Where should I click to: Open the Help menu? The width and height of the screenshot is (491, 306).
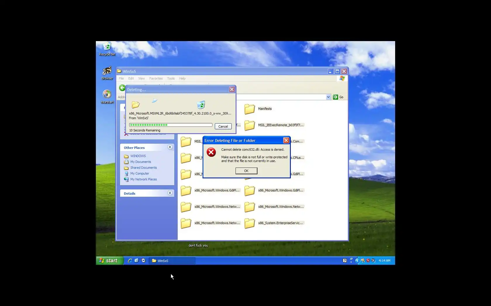point(182,78)
